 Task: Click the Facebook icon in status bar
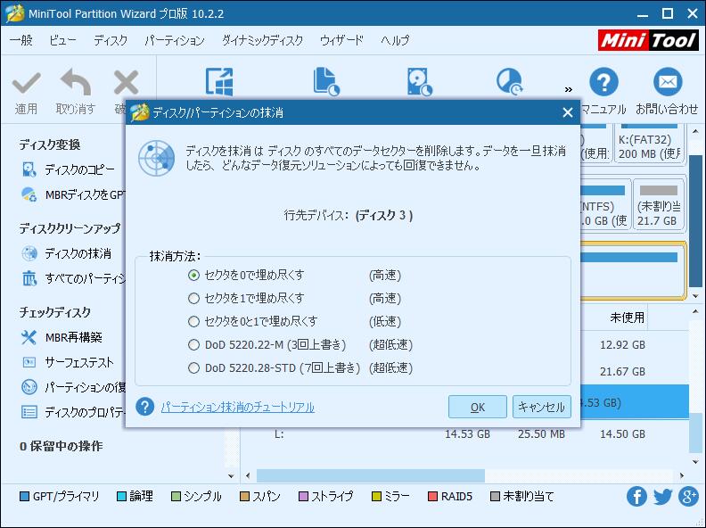pyautogui.click(x=636, y=497)
